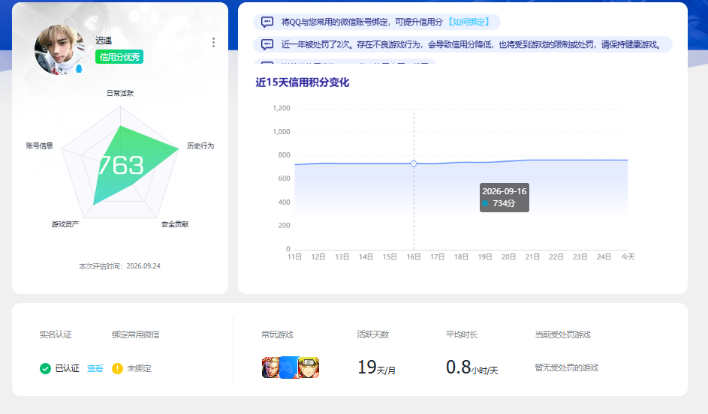The width and height of the screenshot is (708, 414).
Task: Select the 日常活跃 radar axis label
Action: coord(120,93)
